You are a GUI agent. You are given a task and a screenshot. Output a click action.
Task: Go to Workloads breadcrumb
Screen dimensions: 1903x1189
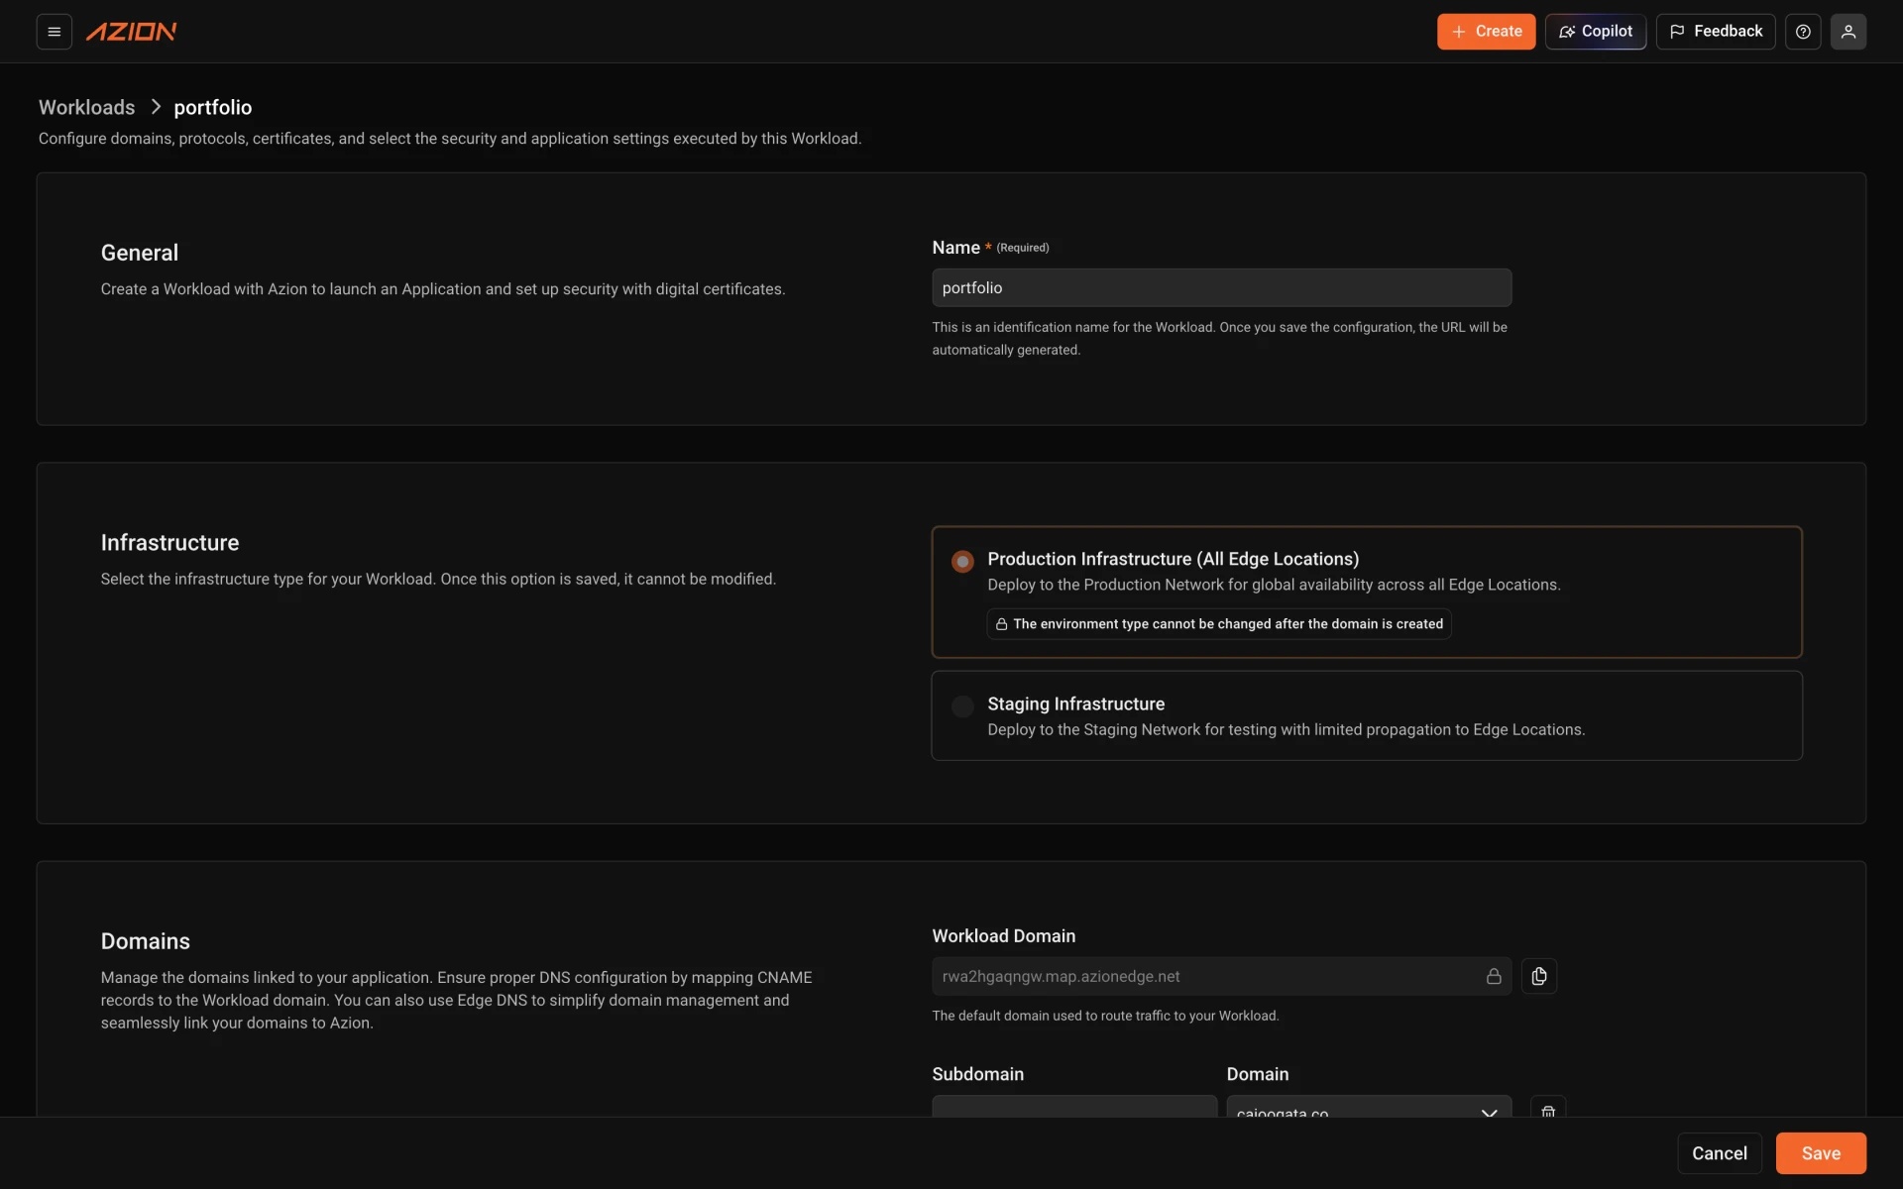(x=87, y=107)
